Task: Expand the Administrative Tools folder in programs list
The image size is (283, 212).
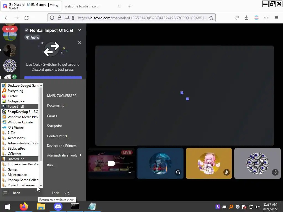Action: pos(20,143)
